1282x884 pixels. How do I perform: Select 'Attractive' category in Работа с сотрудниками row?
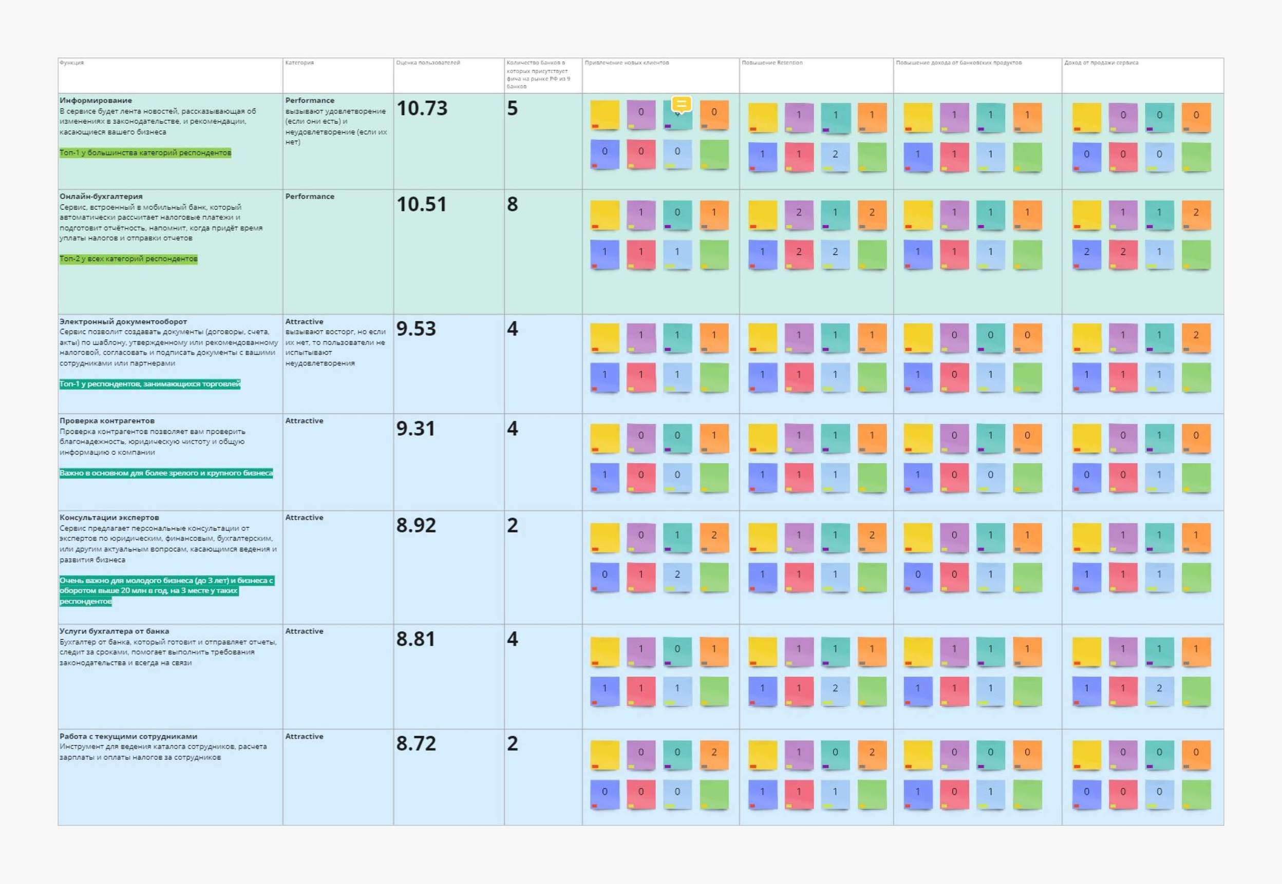click(x=304, y=736)
